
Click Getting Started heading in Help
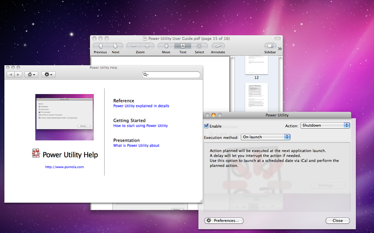coord(129,120)
